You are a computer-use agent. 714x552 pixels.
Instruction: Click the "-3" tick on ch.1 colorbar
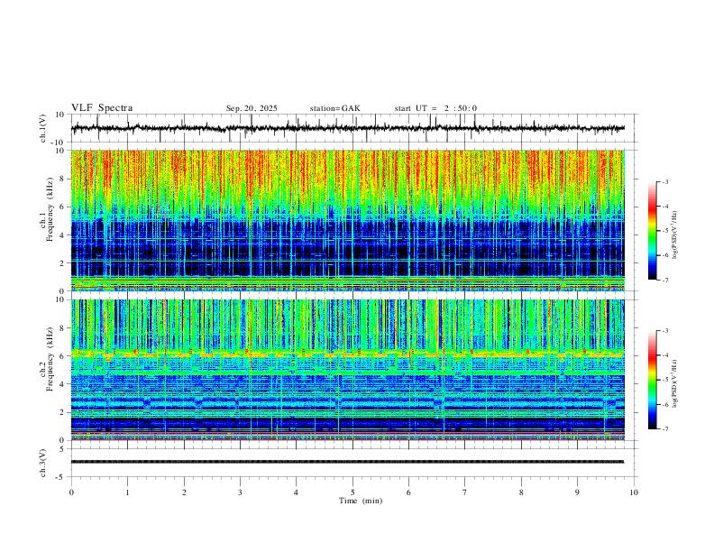point(665,181)
